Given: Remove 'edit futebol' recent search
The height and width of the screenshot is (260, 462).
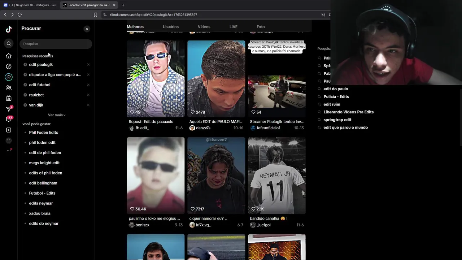Looking at the screenshot, I should (x=88, y=85).
